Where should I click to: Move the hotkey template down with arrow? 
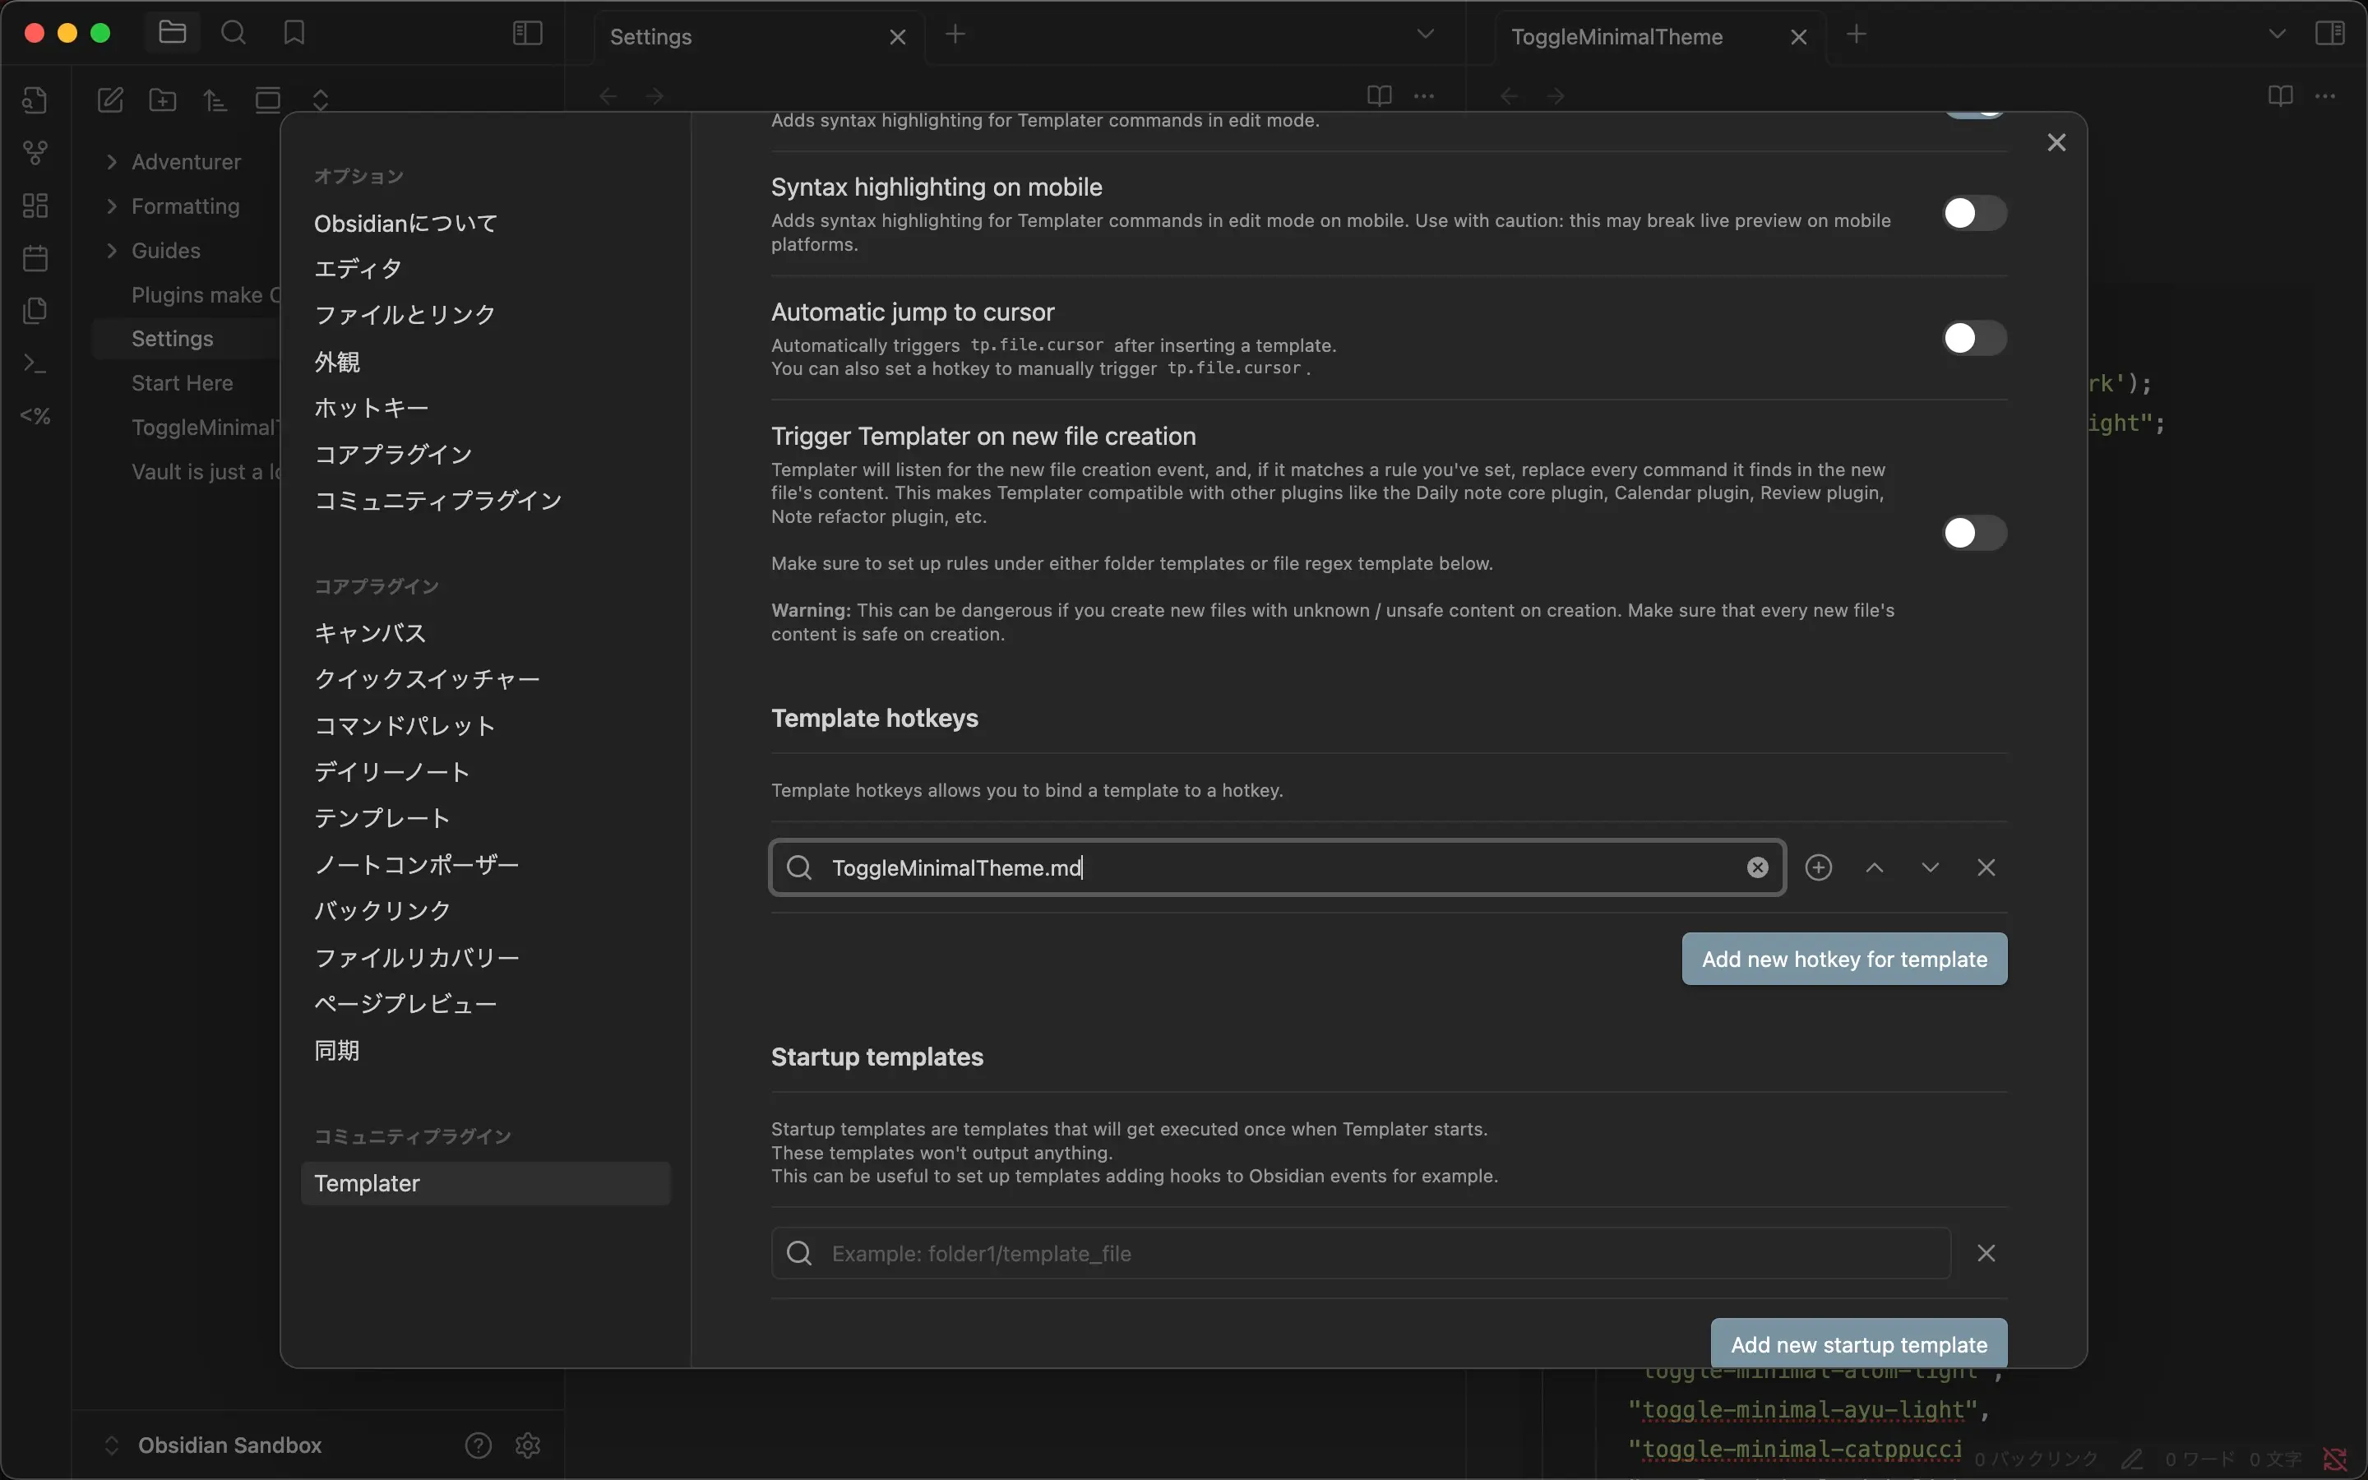coord(1930,867)
